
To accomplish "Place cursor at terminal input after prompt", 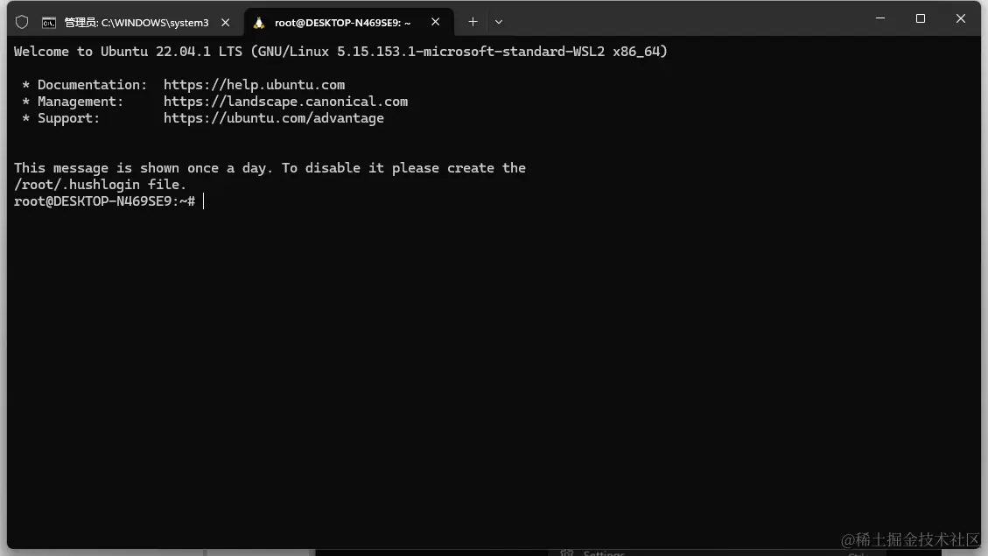I will [204, 201].
